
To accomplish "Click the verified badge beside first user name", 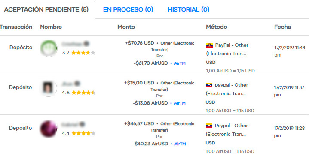I will [86, 44].
